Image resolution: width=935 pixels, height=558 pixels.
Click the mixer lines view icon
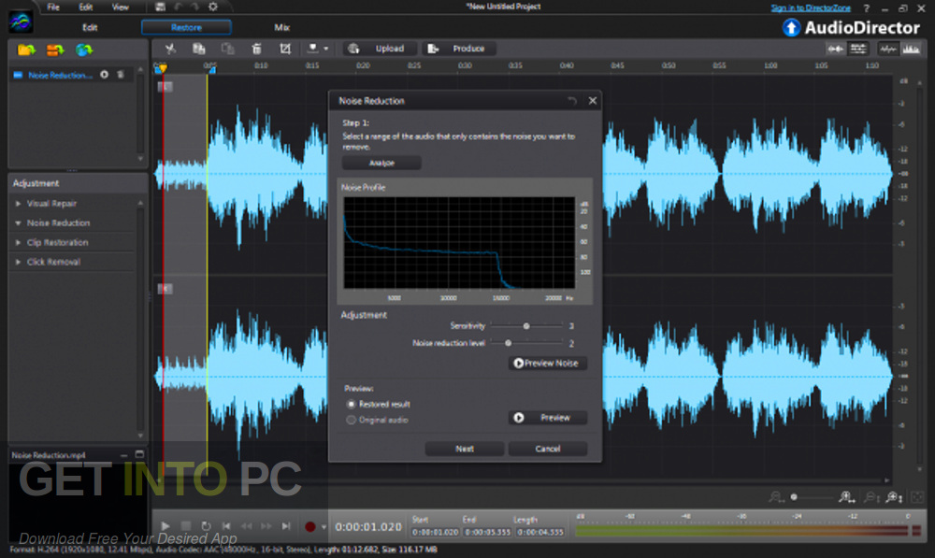pyautogui.click(x=858, y=49)
